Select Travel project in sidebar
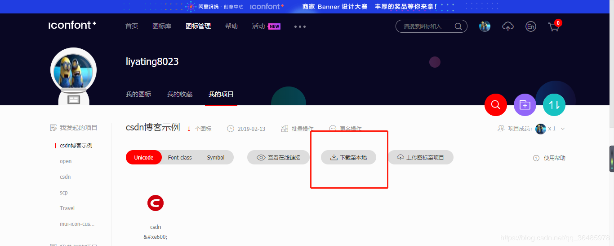This screenshot has height=246, width=614. (x=67, y=208)
